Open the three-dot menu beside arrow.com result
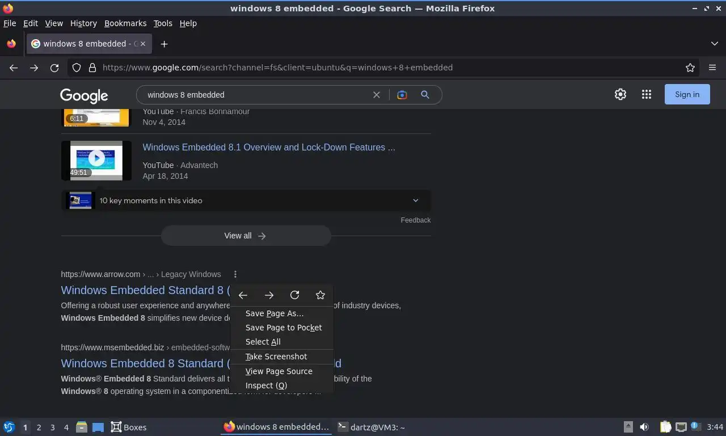The image size is (726, 436). tap(235, 274)
